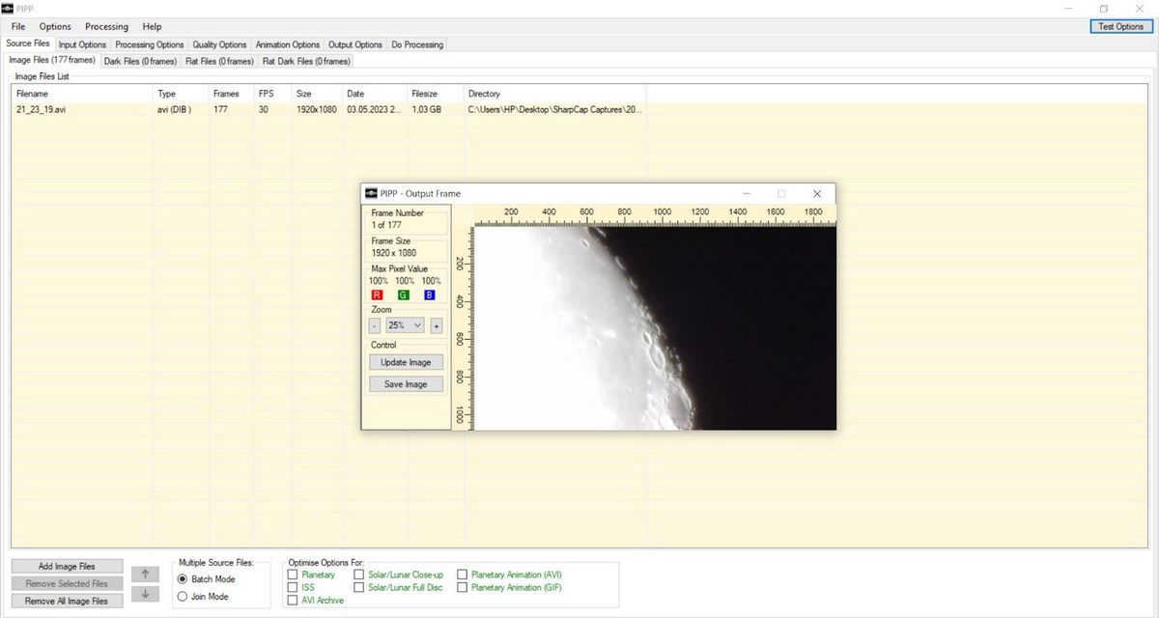Select the Image Files (177 frames) sub-tab
Image resolution: width=1159 pixels, height=618 pixels.
pos(52,60)
